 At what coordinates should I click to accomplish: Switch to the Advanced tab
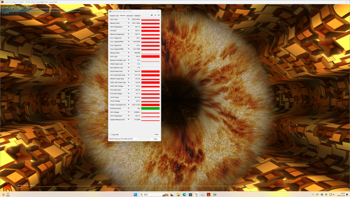(130, 16)
